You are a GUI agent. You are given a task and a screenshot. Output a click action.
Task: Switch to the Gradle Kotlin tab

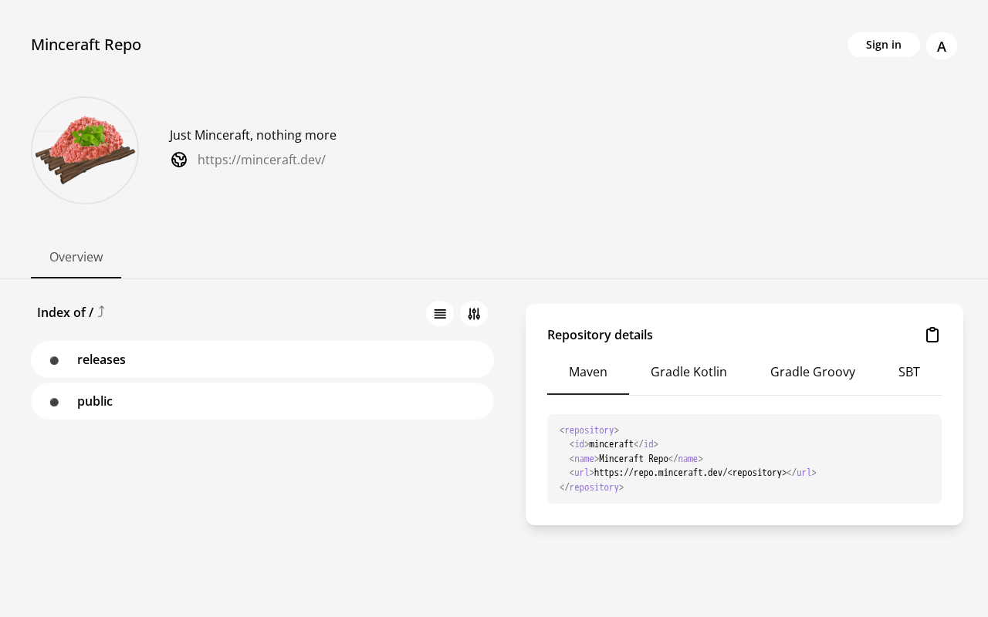(689, 373)
